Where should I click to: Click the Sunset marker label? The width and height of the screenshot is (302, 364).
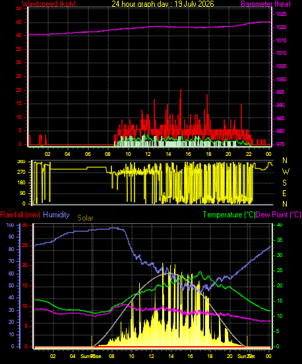(x=247, y=356)
